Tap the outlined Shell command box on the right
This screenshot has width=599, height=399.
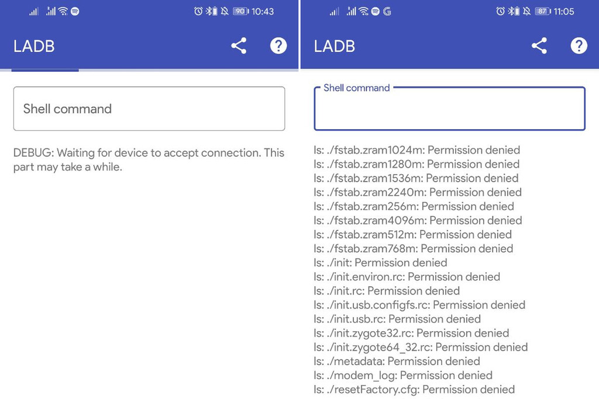pyautogui.click(x=449, y=110)
